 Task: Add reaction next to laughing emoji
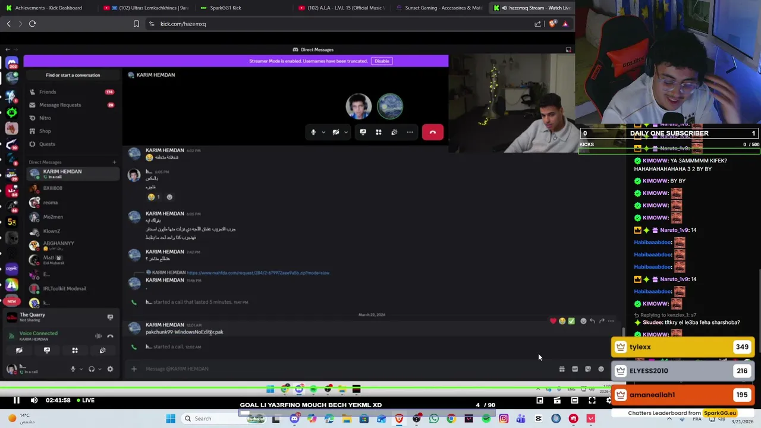169,197
